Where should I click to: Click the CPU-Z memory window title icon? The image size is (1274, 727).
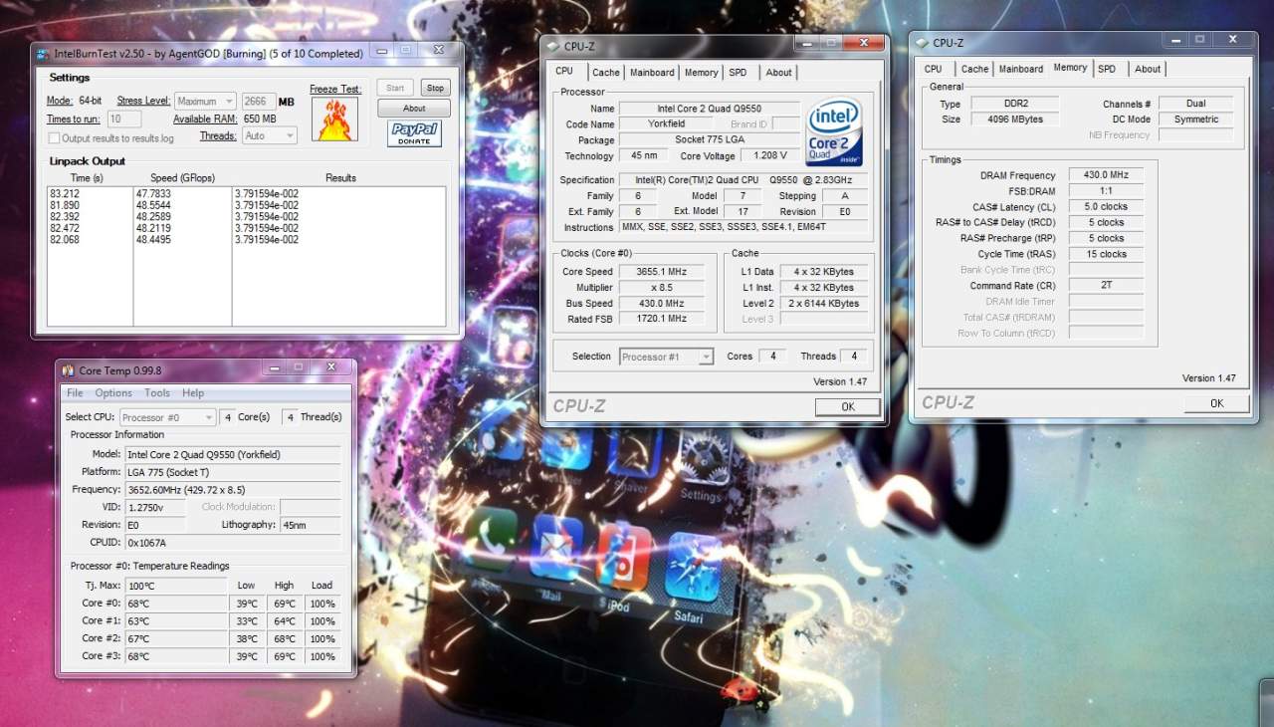coord(923,43)
